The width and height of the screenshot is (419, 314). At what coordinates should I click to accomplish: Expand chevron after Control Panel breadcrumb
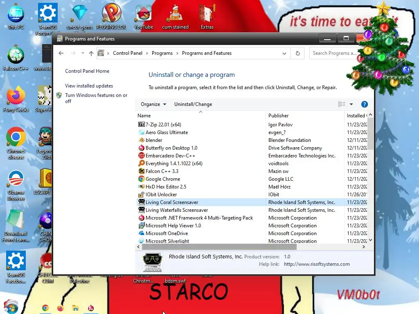pos(147,54)
